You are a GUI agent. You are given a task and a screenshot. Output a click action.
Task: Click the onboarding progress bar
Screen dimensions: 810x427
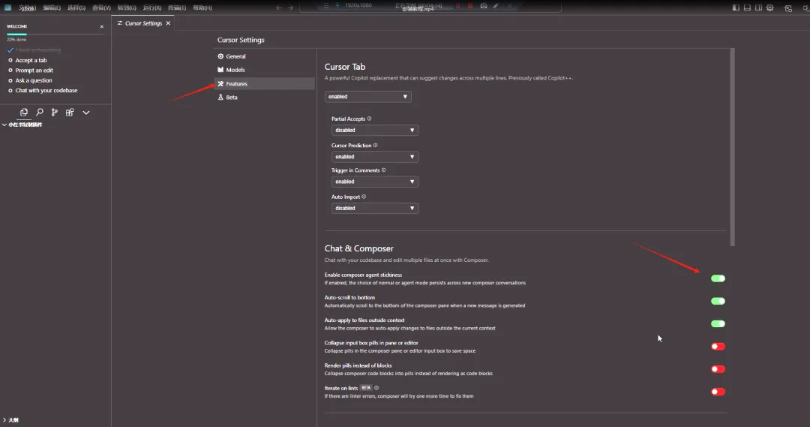[x=55, y=34]
